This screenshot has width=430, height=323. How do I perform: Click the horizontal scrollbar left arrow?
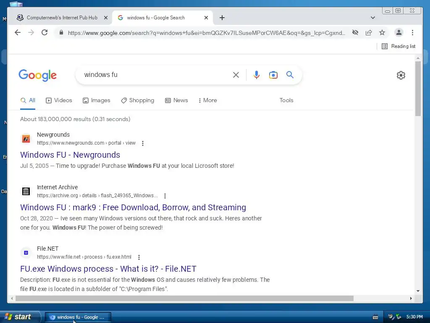click(x=12, y=298)
